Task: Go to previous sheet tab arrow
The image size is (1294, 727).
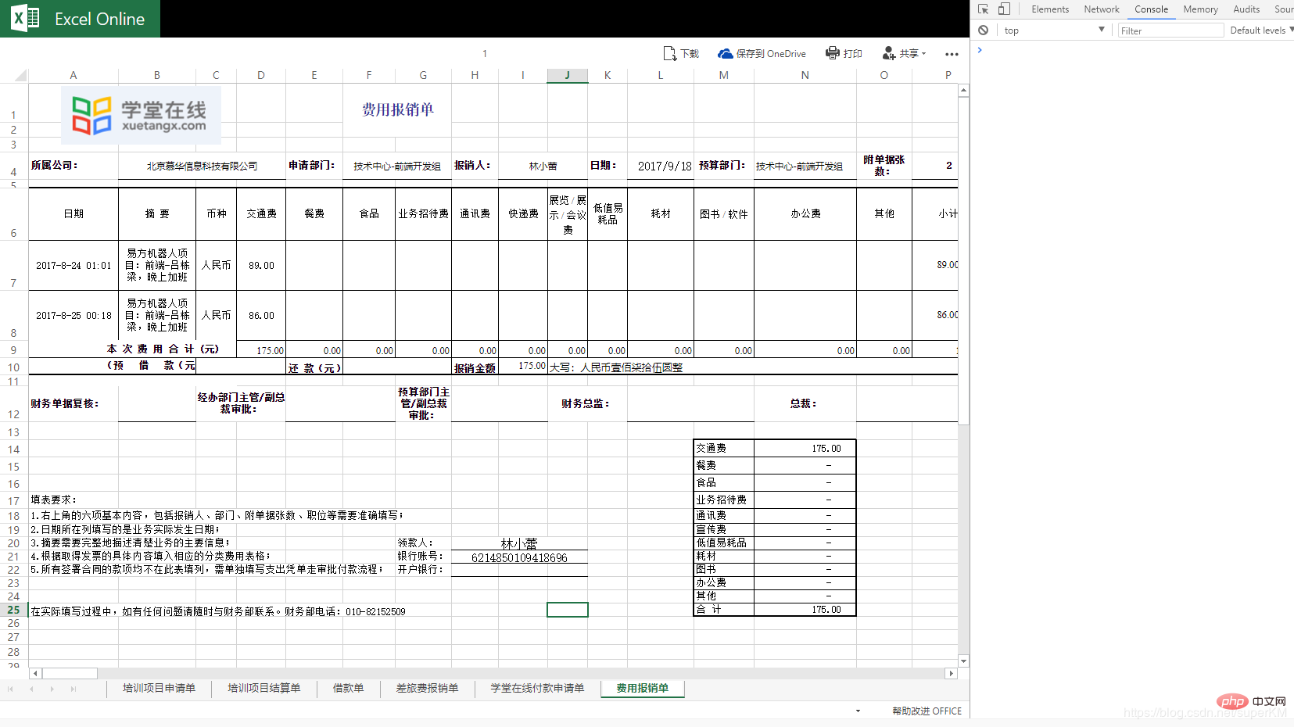Action: tap(31, 689)
